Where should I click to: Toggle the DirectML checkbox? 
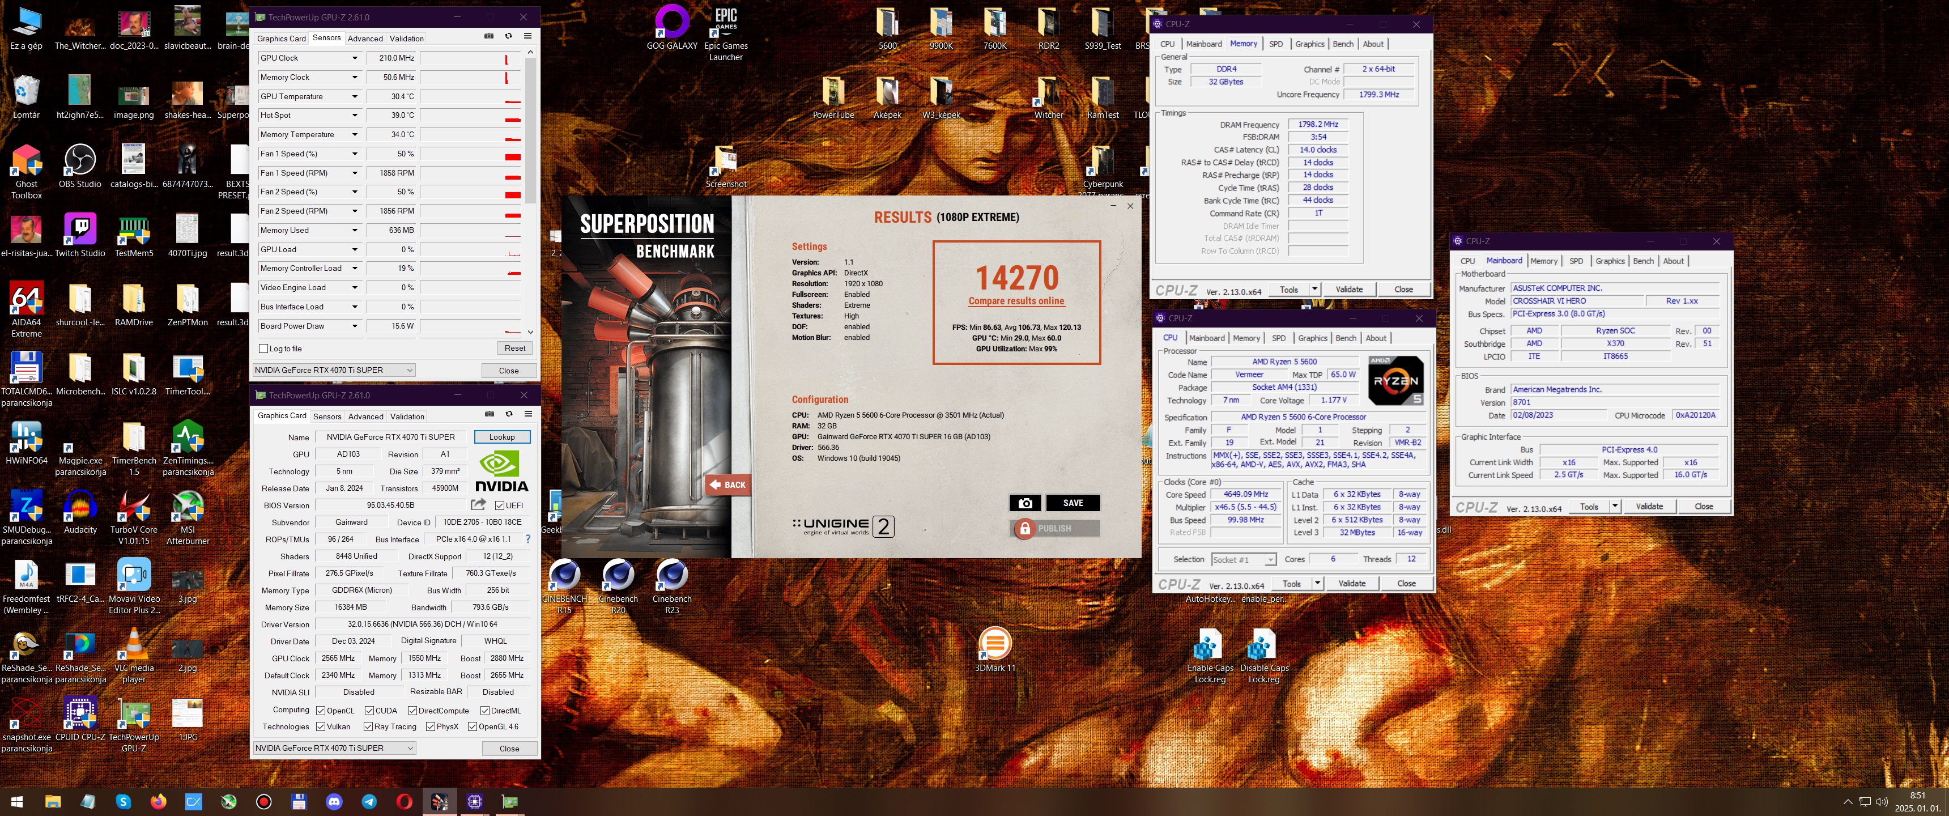pyautogui.click(x=485, y=710)
